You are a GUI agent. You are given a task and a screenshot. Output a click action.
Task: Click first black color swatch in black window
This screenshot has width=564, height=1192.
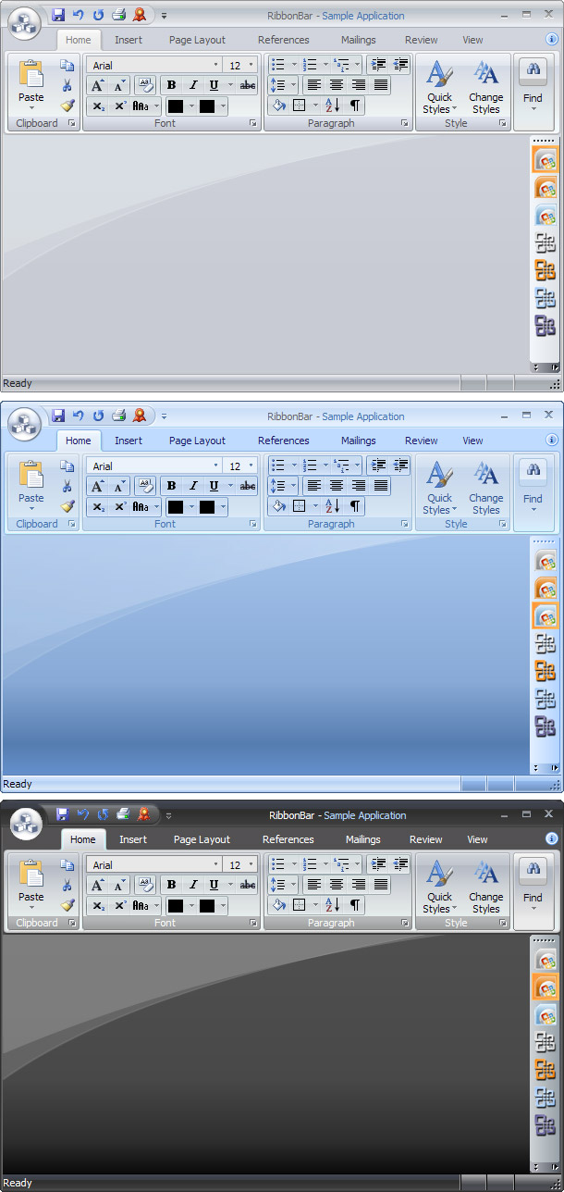tap(176, 906)
